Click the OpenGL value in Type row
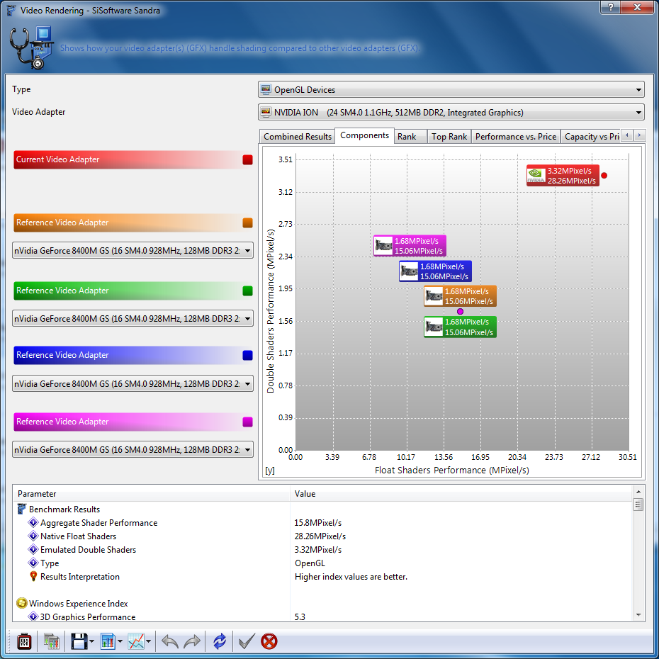 click(x=310, y=563)
